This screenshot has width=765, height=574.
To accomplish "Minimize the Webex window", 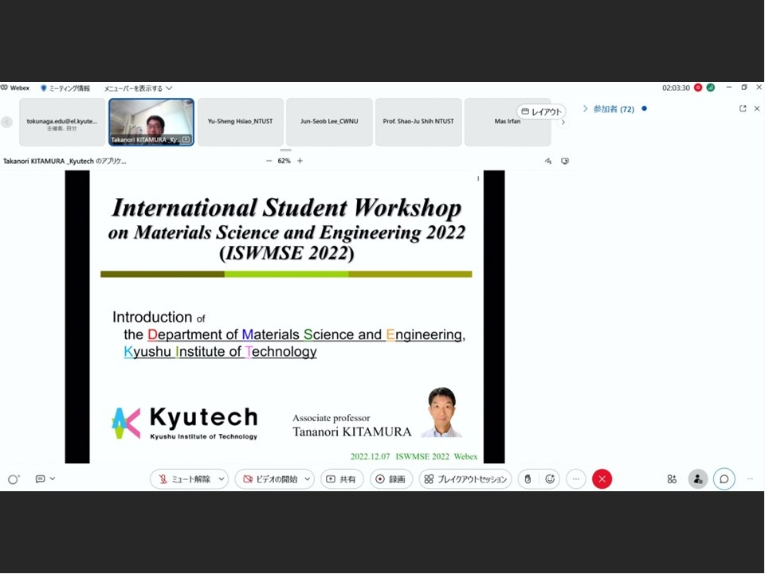I will [x=729, y=88].
